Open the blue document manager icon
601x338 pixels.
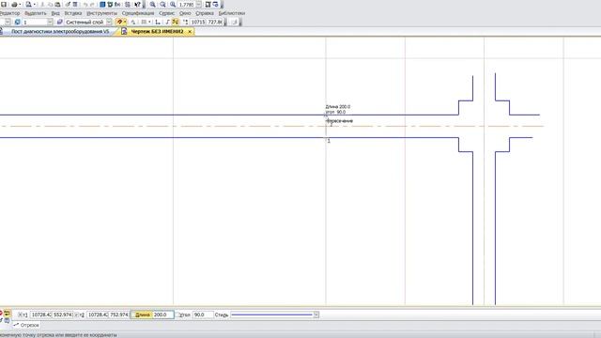coord(102,4)
